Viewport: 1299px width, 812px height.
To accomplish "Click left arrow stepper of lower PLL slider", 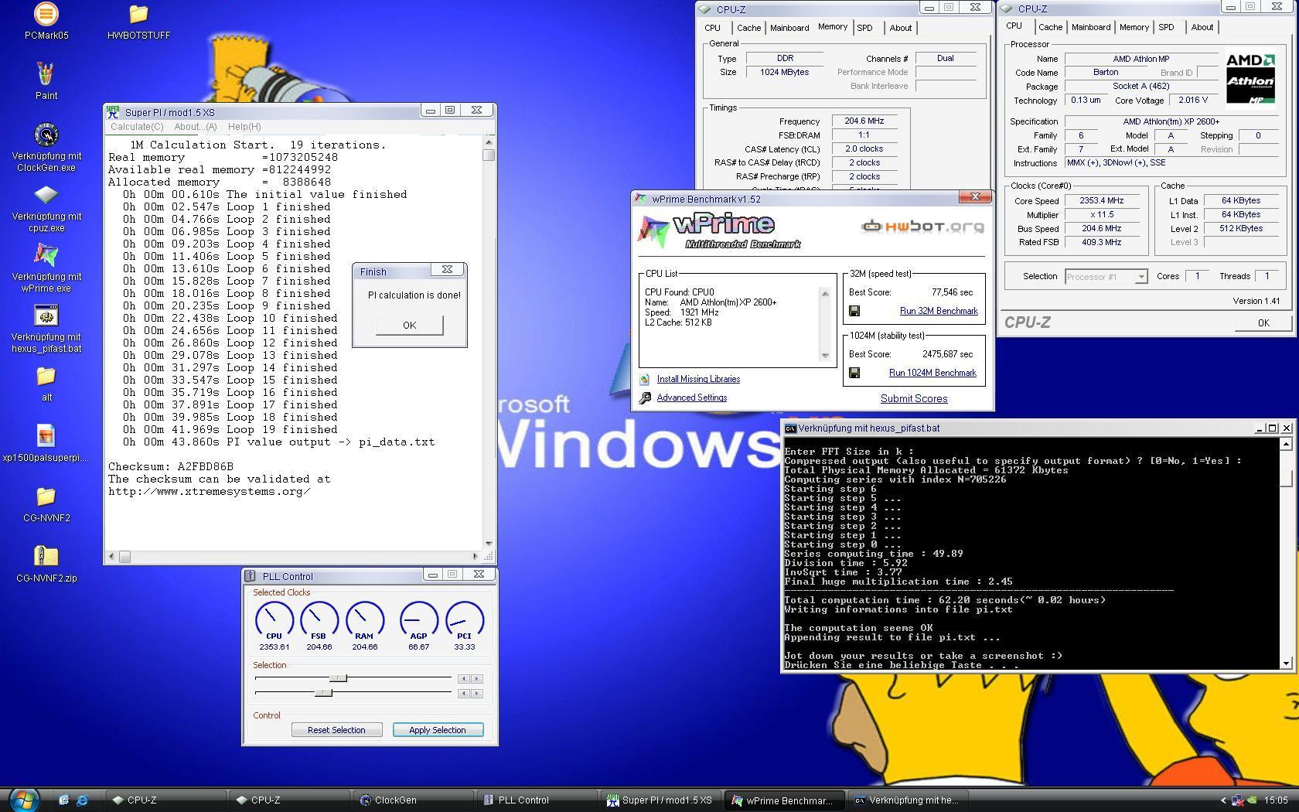I will coord(464,694).
